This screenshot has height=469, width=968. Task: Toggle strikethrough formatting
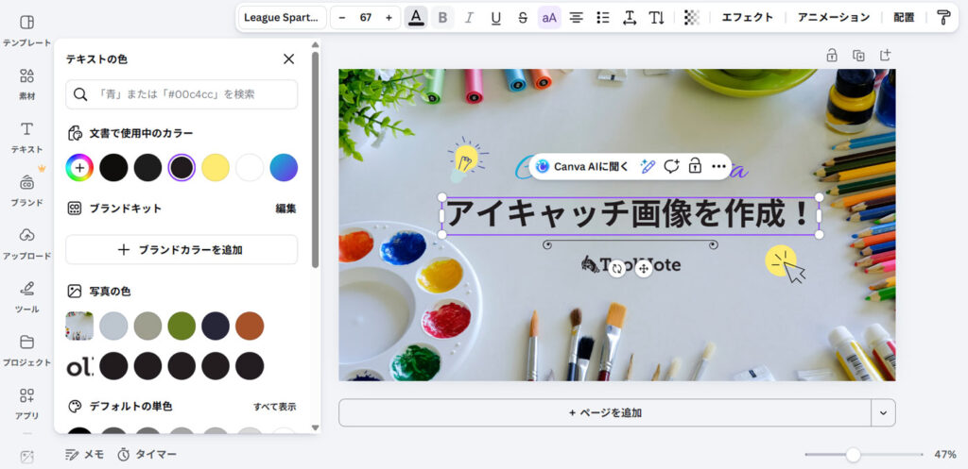tap(523, 17)
